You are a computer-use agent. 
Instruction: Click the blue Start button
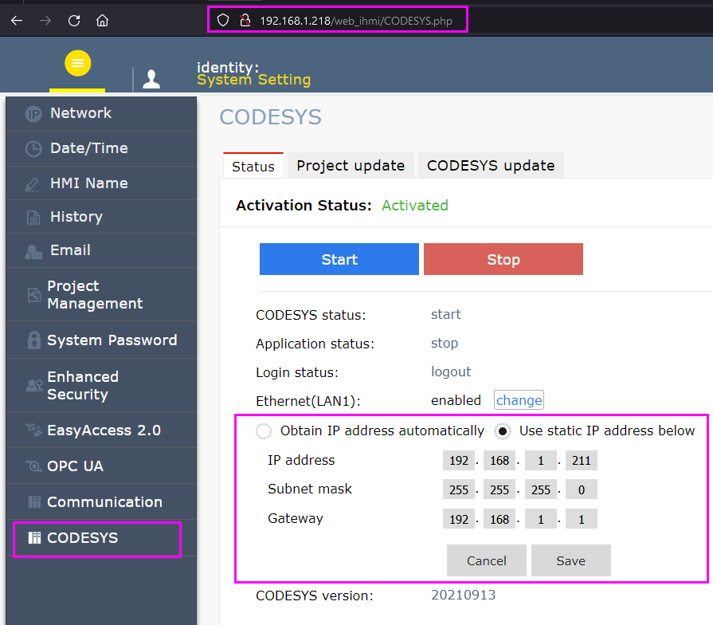click(x=339, y=259)
